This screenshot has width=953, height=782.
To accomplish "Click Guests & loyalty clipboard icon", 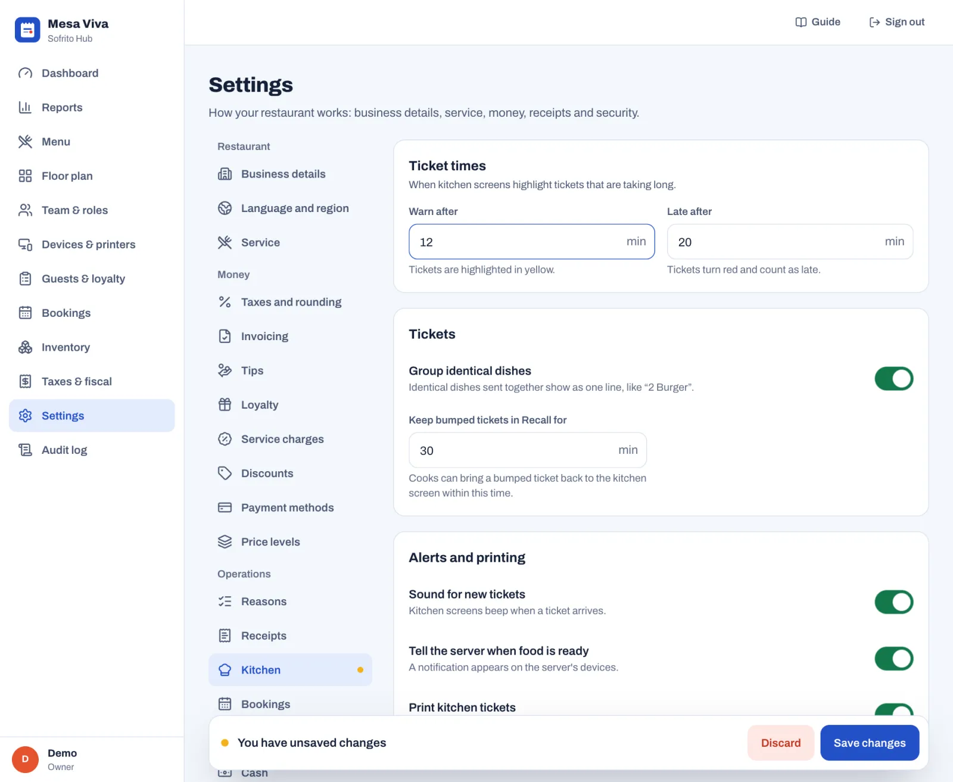I will [25, 279].
